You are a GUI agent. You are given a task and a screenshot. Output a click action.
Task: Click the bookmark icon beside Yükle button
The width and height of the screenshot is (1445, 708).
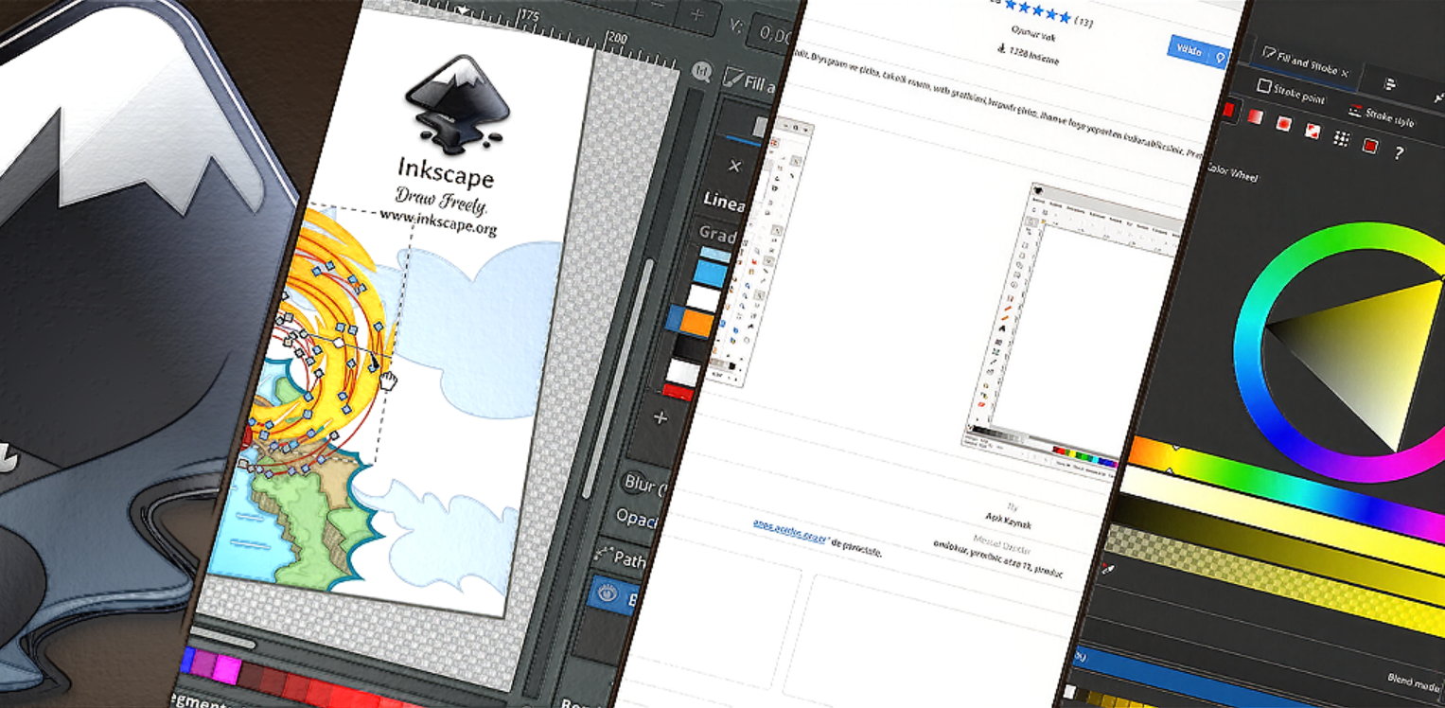[x=1220, y=58]
